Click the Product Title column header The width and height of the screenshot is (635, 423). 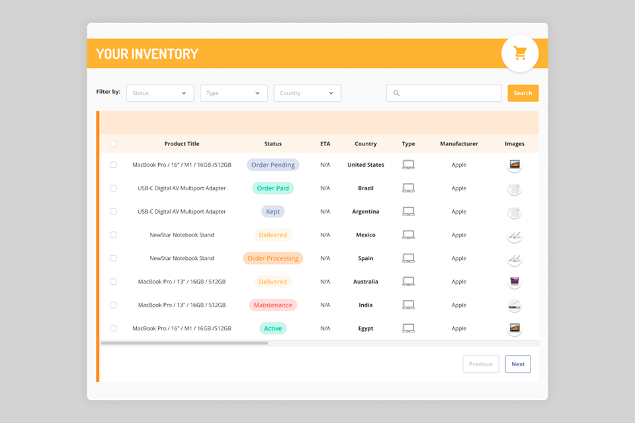[181, 144]
